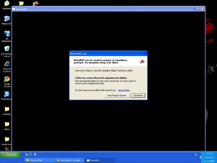Image resolution: width=217 pixels, height=163 pixels.
Task: Open the Belgelerim desktop icon
Action: (7, 5)
